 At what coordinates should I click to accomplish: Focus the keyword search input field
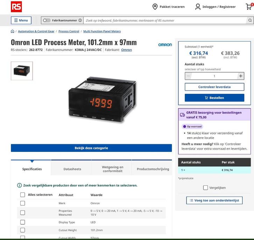pos(165,20)
